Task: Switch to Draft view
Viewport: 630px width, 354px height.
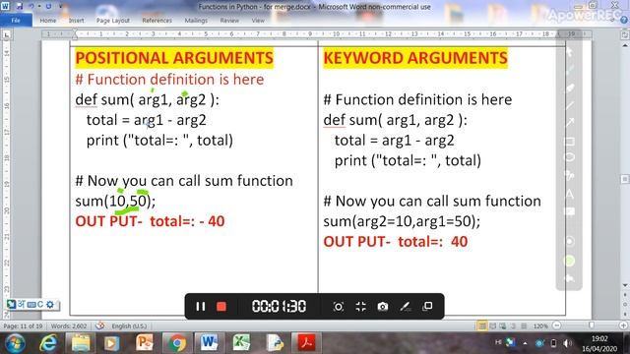Action: point(524,325)
